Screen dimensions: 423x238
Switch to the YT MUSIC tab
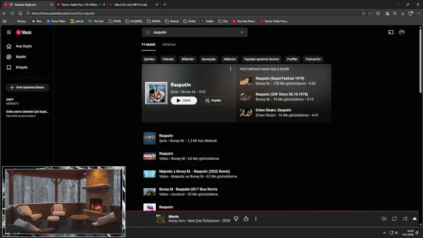148,45
